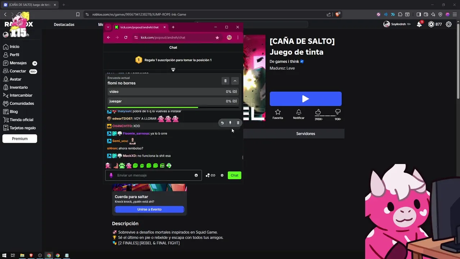The height and width of the screenshot is (259, 460).
Task: Open the emoji picker in message box
Action: pos(196,176)
